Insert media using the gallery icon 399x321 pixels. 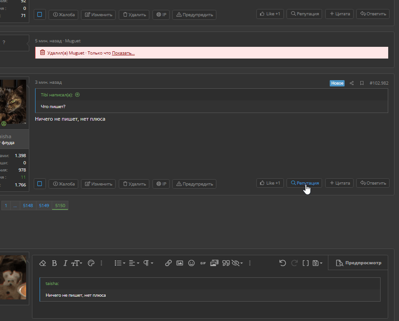[214, 263]
